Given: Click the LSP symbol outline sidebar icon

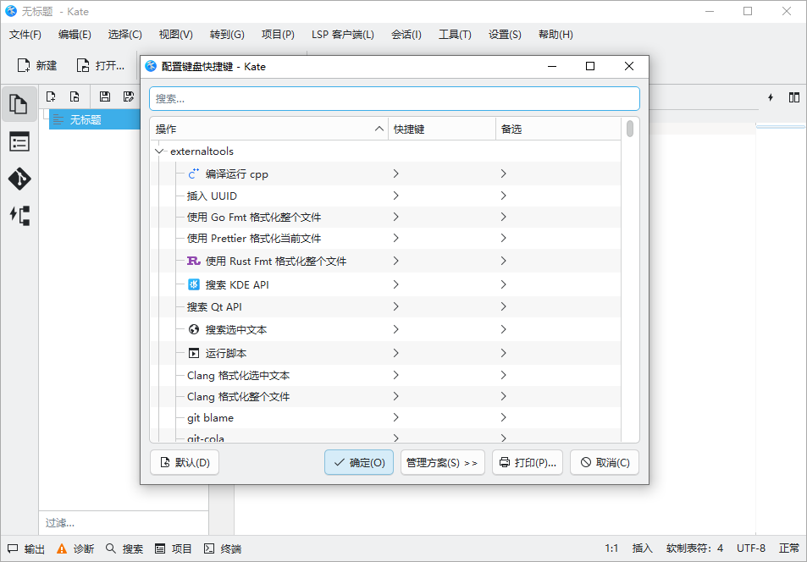Looking at the screenshot, I should coord(19,215).
